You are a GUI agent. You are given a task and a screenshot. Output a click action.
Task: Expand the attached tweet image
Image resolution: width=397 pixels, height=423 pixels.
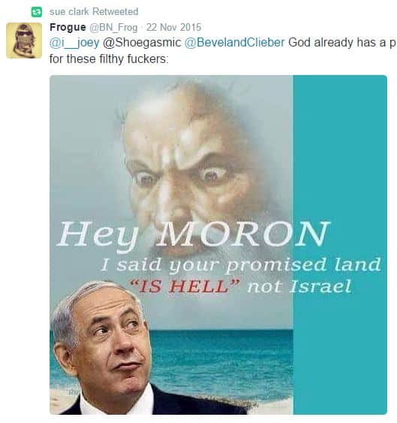point(218,244)
